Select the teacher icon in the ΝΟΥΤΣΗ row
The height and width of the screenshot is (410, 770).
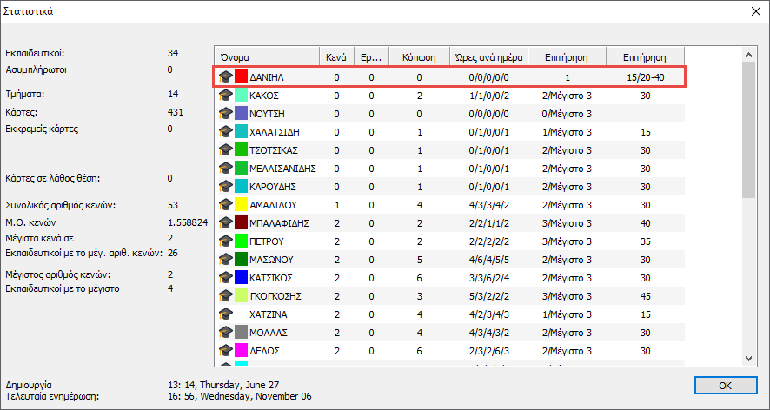tap(226, 114)
